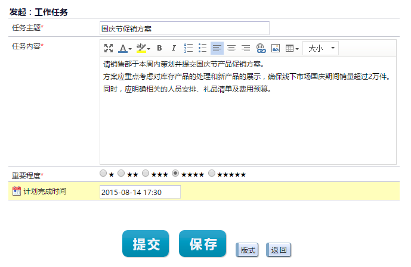Image resolution: width=411 pixels, height=267 pixels.
Task: Select four-star importance
Action: (x=175, y=173)
